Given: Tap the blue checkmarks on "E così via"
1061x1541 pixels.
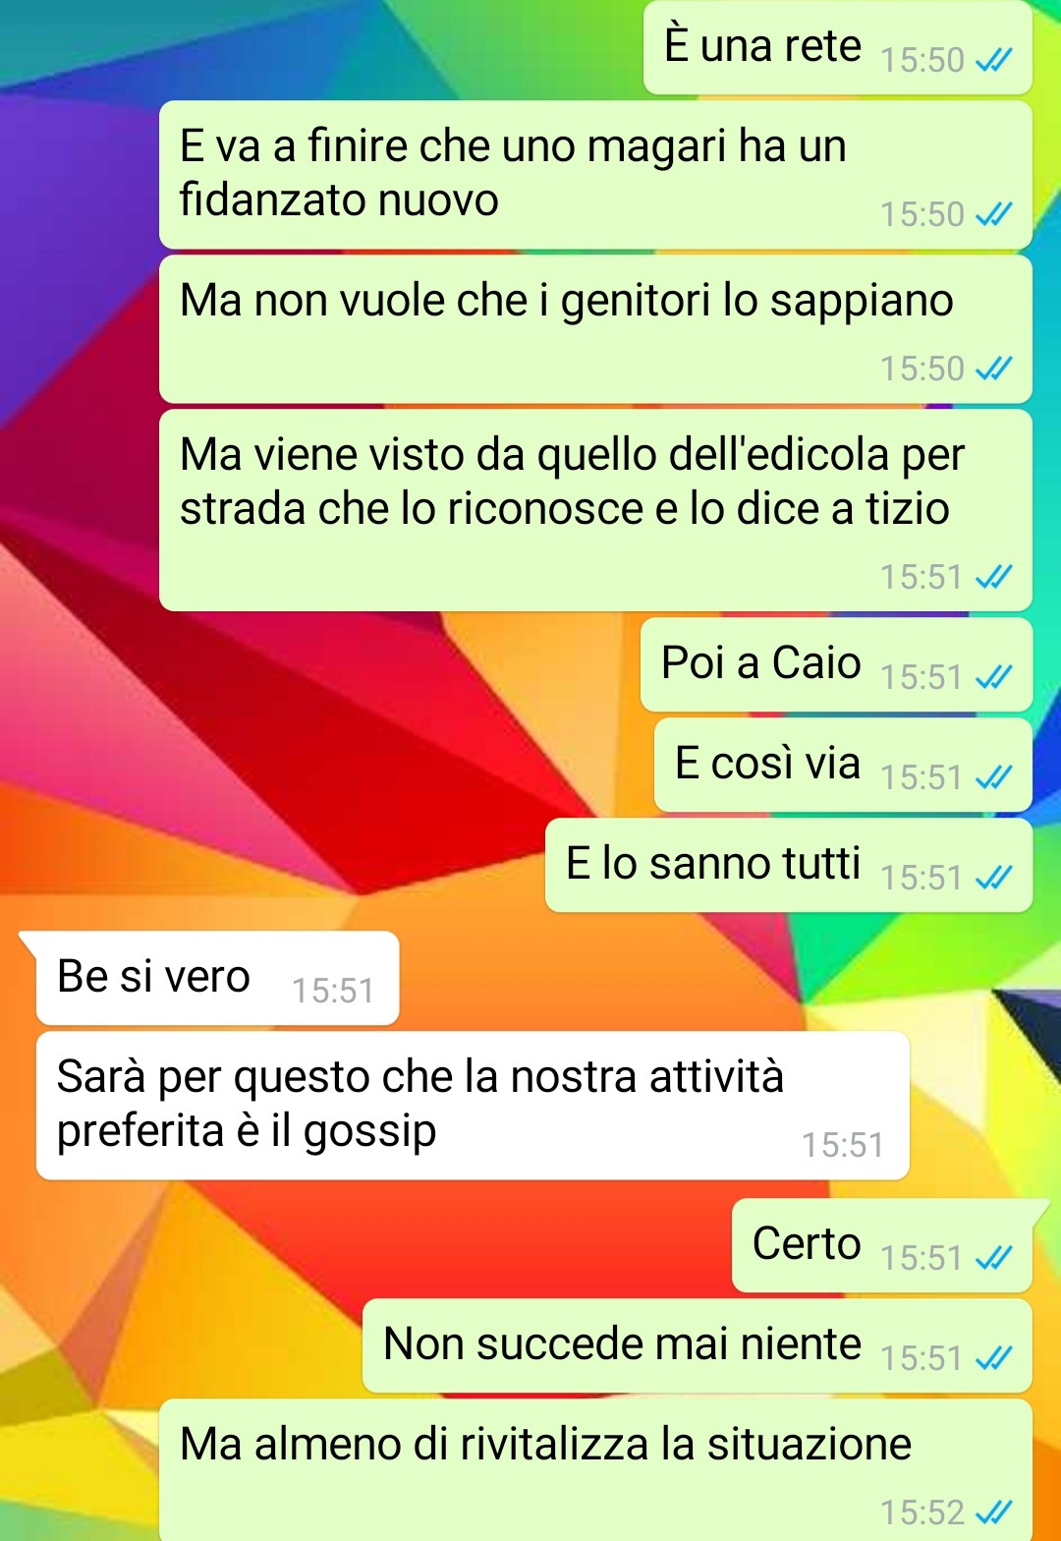Looking at the screenshot, I should click(x=993, y=777).
